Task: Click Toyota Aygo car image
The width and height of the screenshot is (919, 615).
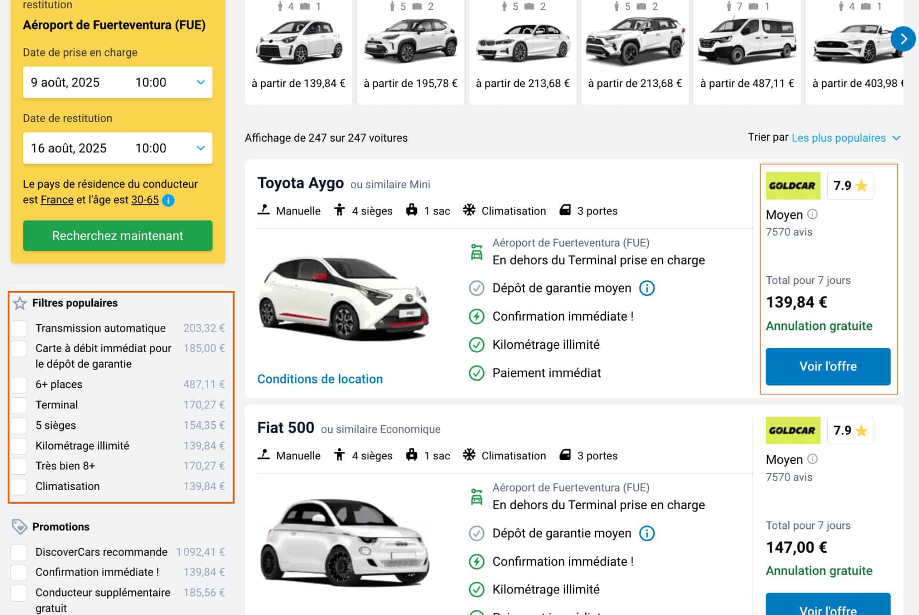Action: click(344, 299)
